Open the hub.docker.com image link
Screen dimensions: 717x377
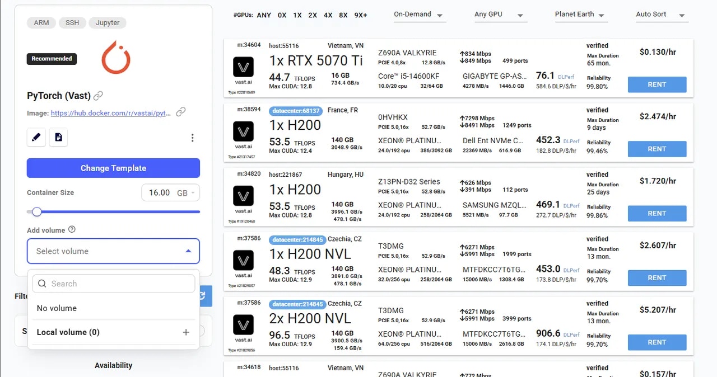coord(111,113)
